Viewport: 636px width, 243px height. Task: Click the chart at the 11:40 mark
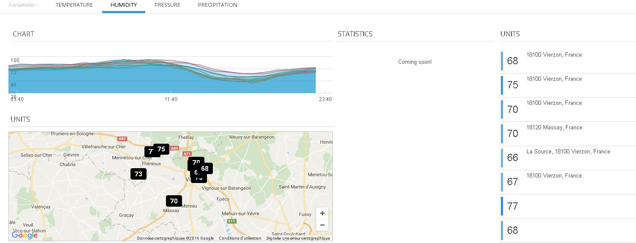tap(171, 80)
